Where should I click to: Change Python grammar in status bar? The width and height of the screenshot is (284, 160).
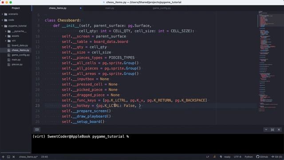click(x=248, y=157)
